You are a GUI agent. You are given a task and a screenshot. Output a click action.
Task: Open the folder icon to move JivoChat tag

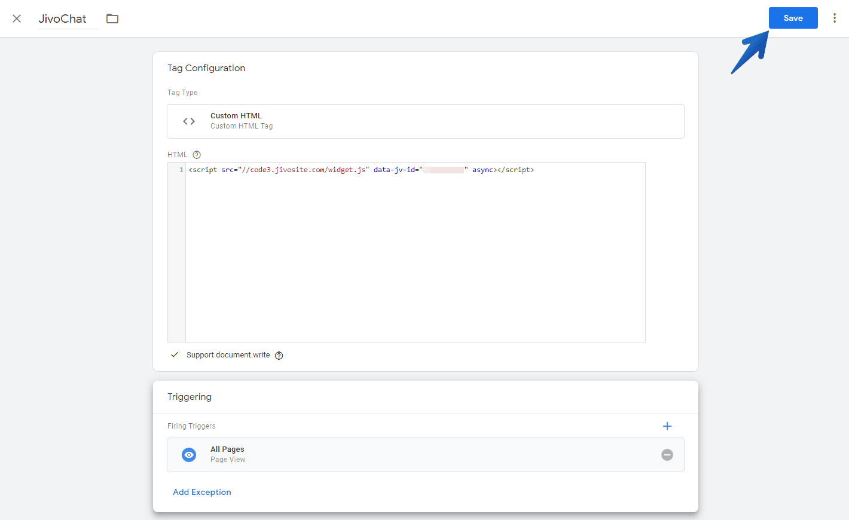click(112, 18)
